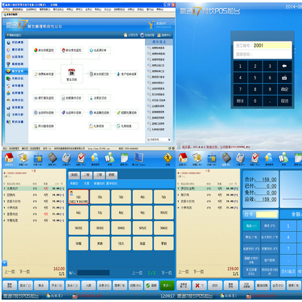Open the clipboard checkmark icon in the checkout toolbar
The height and width of the screenshot is (302, 302).
click(x=255, y=158)
